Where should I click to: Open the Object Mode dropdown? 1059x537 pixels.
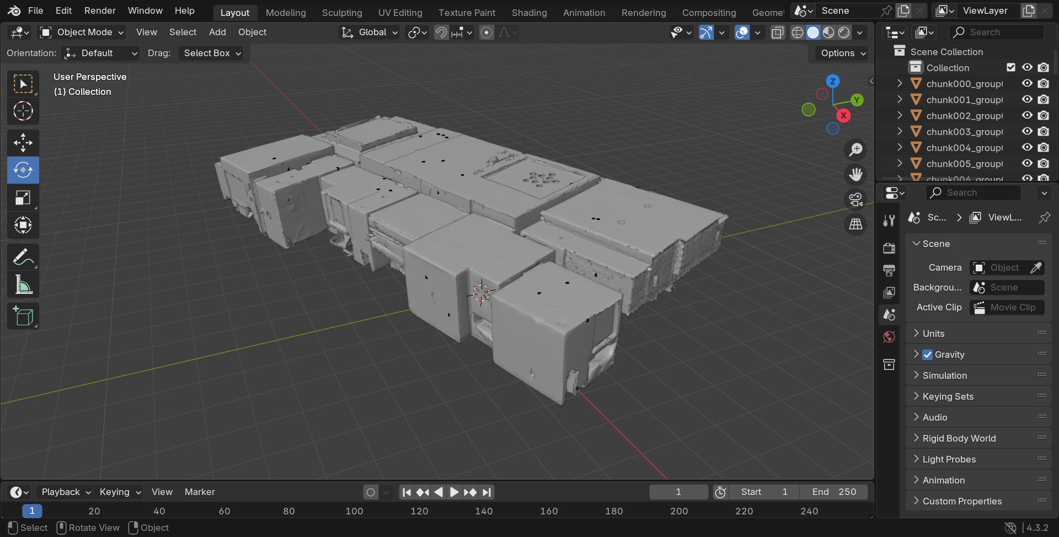click(x=82, y=33)
